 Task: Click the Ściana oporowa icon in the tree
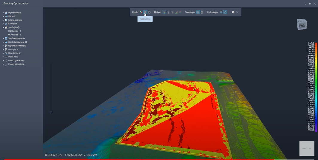click(6, 20)
